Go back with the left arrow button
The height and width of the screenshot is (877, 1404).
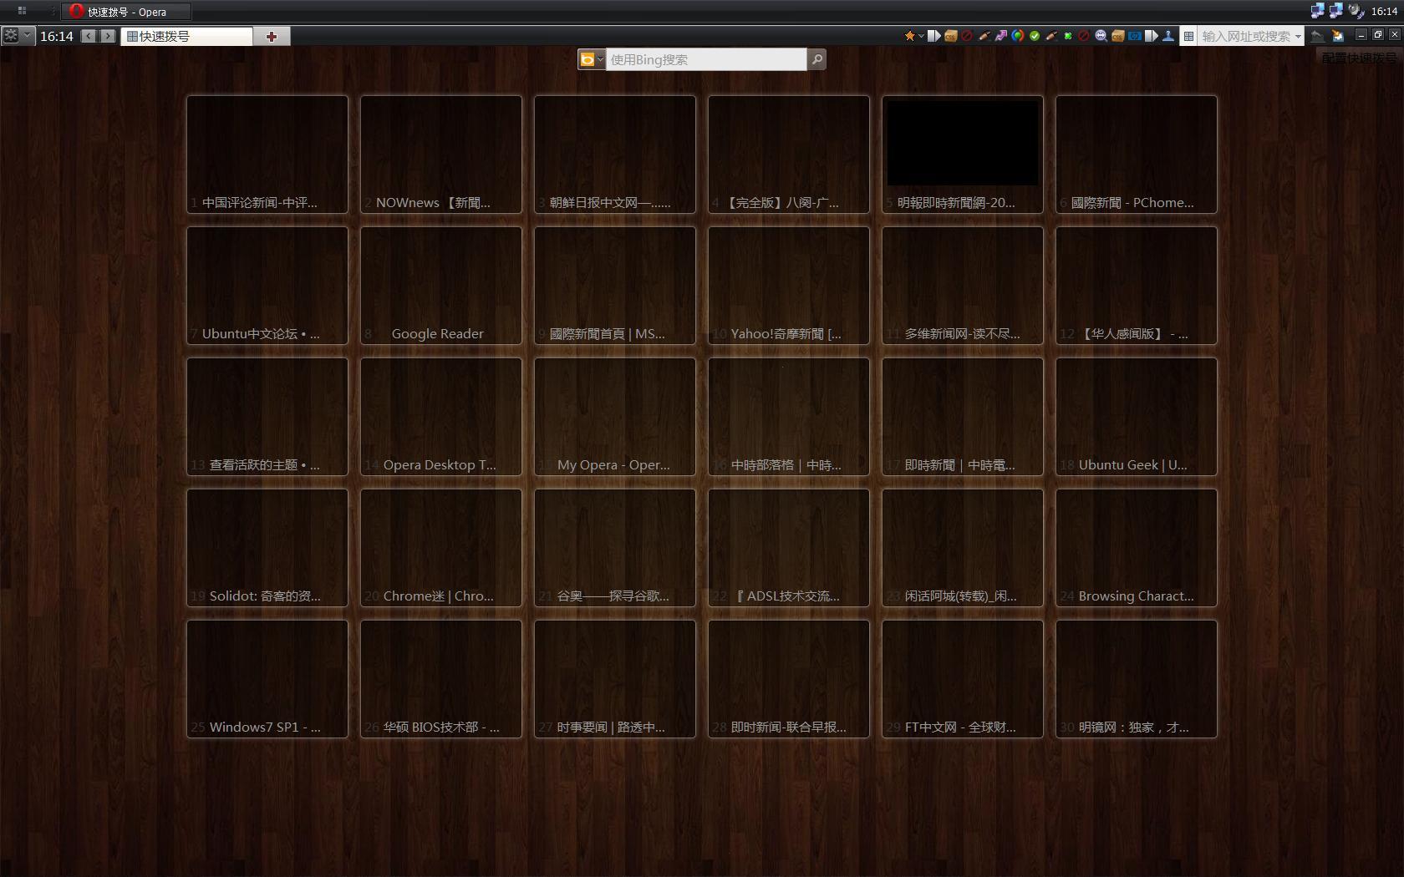pyautogui.click(x=89, y=36)
